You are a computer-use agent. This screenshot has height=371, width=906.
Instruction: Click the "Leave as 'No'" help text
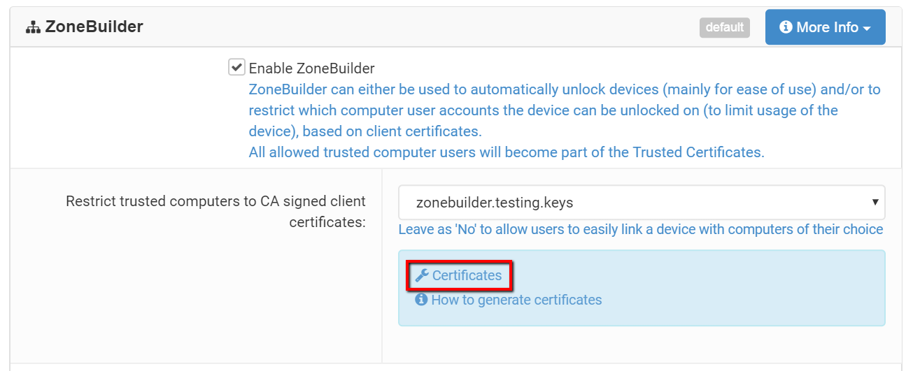(x=640, y=229)
